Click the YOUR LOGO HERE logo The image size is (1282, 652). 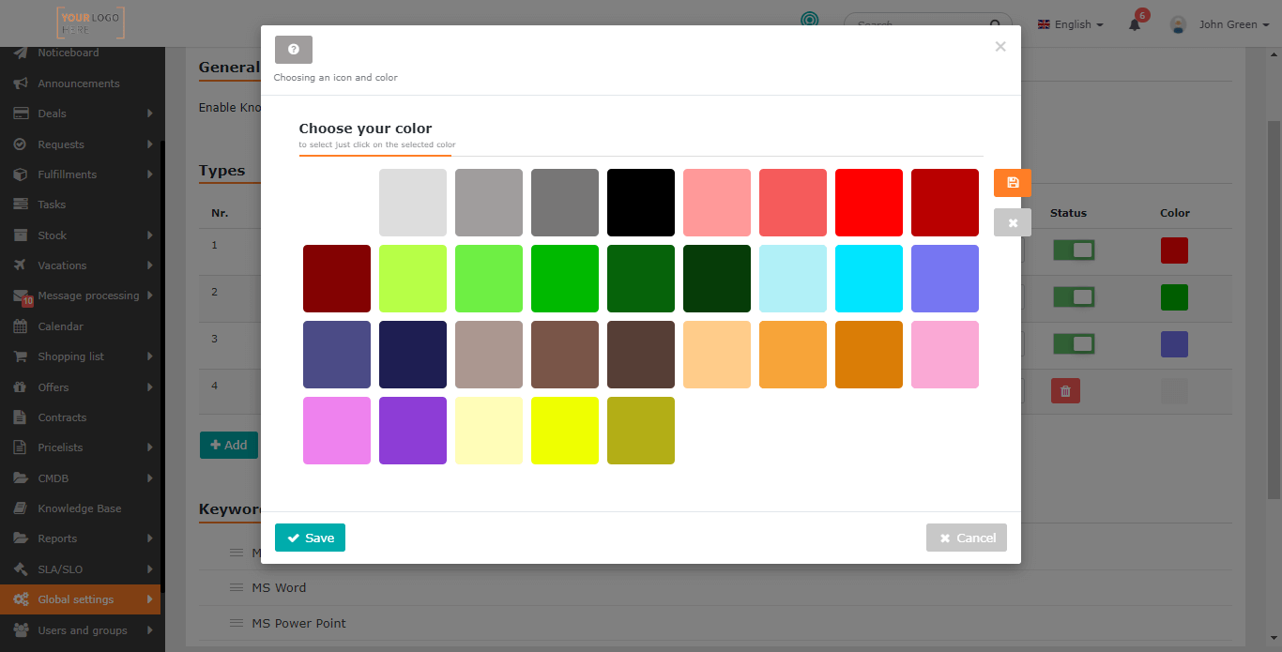[x=90, y=23]
